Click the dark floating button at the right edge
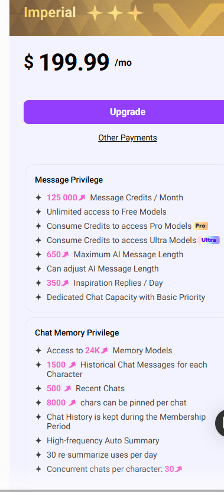Viewport: 224px width, 492px height. coord(220,423)
